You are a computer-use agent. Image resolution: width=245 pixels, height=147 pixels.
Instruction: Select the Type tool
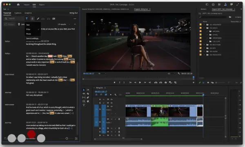click(84, 105)
